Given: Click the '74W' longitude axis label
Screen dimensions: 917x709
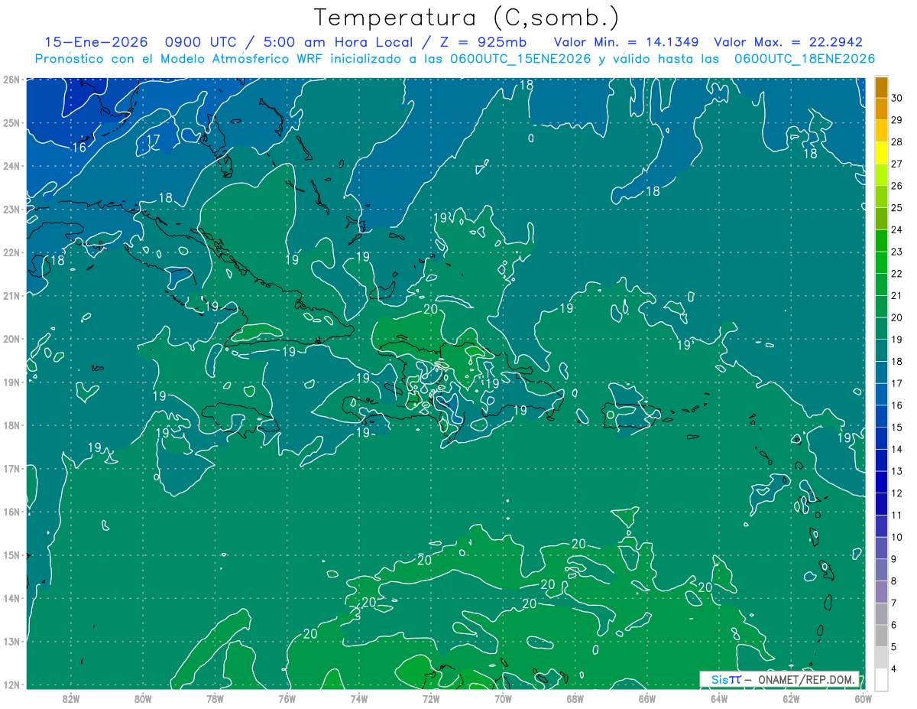Looking at the screenshot, I should tap(359, 698).
